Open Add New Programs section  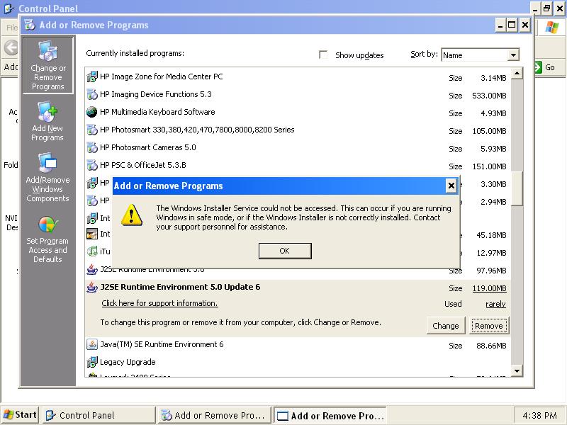(47, 121)
